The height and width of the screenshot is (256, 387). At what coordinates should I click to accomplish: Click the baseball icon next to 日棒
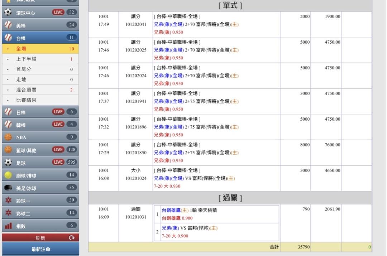[8, 112]
